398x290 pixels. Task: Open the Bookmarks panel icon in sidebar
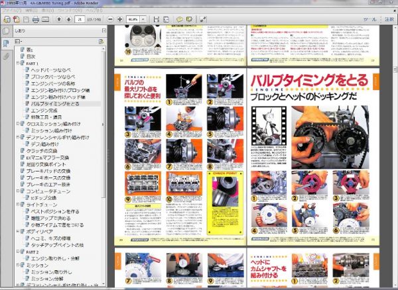pyautogui.click(x=5, y=43)
